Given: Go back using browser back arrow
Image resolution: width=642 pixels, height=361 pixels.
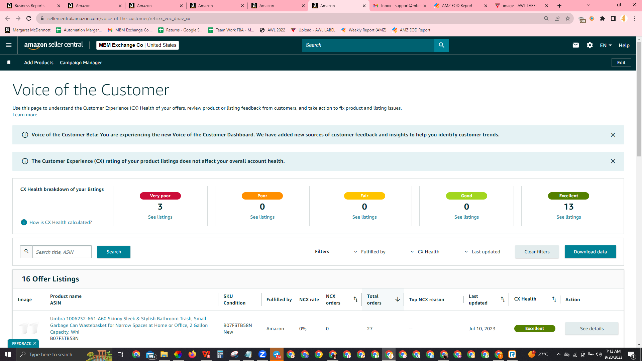Looking at the screenshot, I should click(7, 18).
